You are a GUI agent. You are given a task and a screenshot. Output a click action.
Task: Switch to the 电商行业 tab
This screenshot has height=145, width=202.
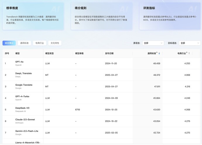(x=40, y=43)
